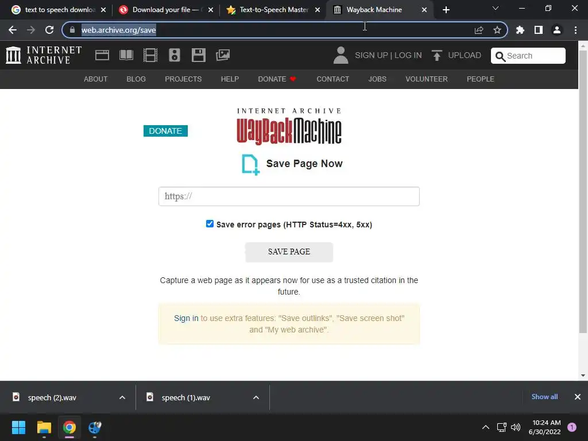
Task: Open the Chrome profile icon
Action: 557,30
